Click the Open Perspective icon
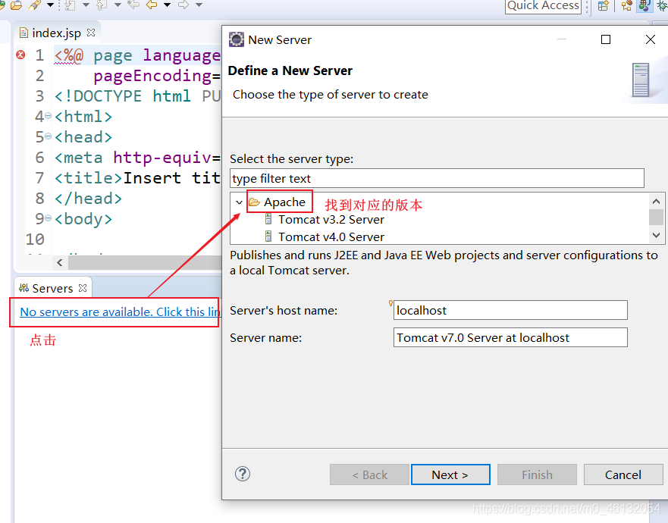 [604, 5]
